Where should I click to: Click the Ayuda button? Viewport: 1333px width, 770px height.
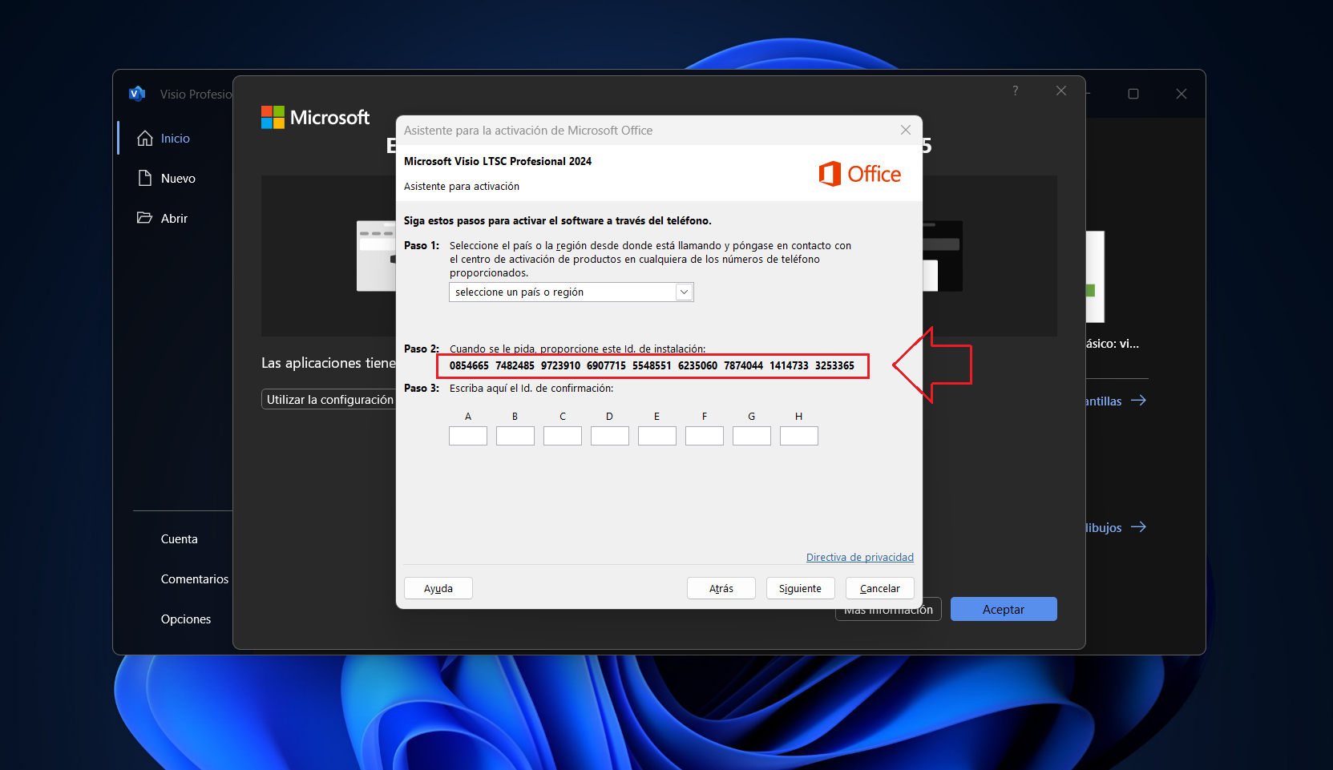click(x=438, y=588)
